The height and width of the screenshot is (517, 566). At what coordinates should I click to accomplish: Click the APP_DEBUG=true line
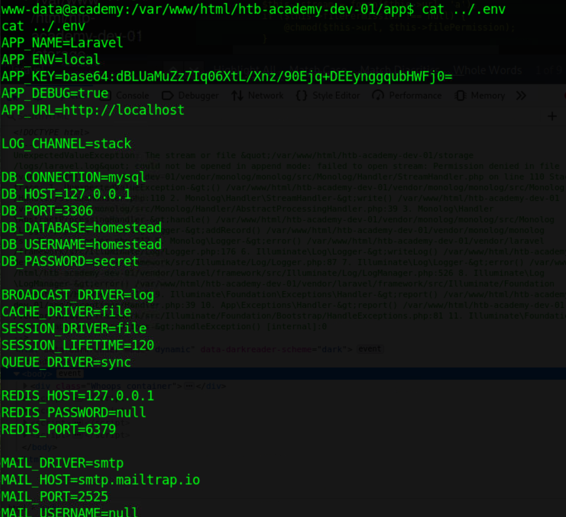[55, 93]
